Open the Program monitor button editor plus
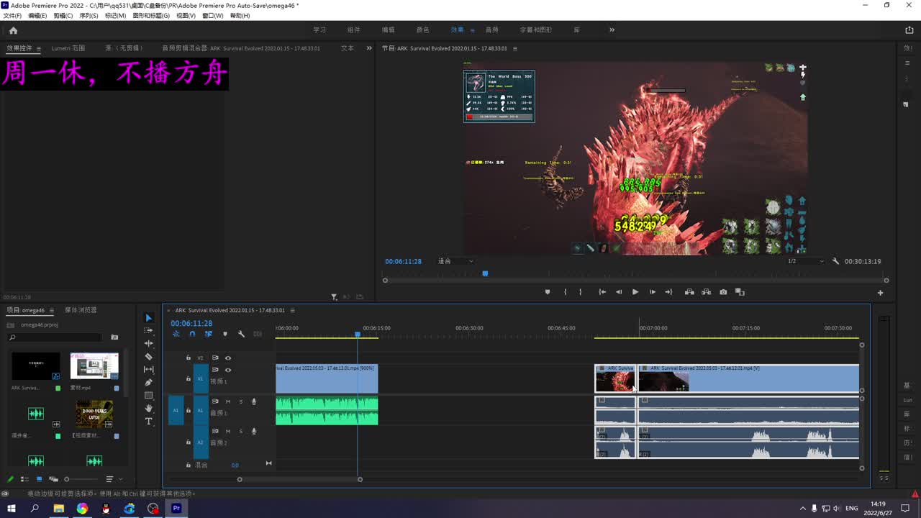This screenshot has height=518, width=921. click(880, 293)
